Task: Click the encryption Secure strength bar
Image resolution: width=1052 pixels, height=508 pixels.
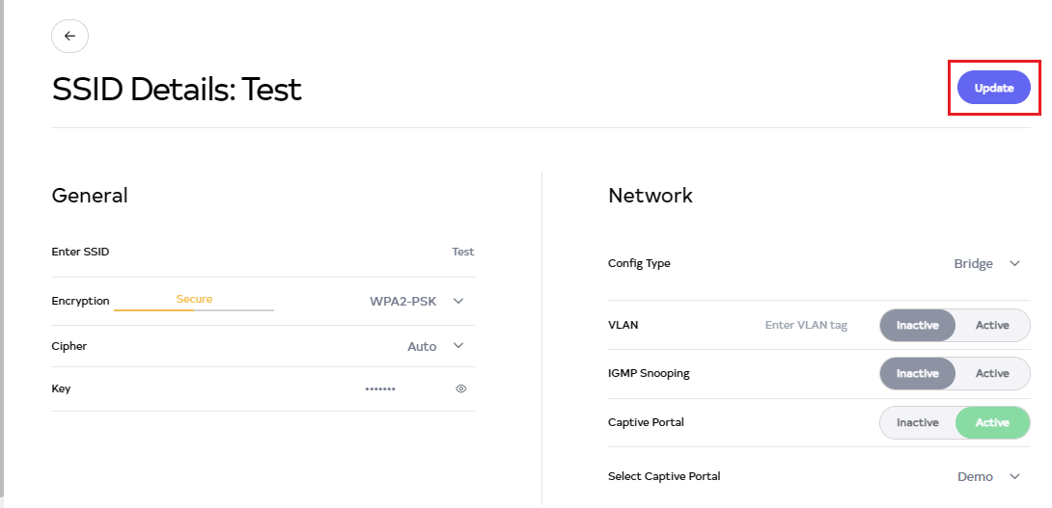Action: coord(194,308)
